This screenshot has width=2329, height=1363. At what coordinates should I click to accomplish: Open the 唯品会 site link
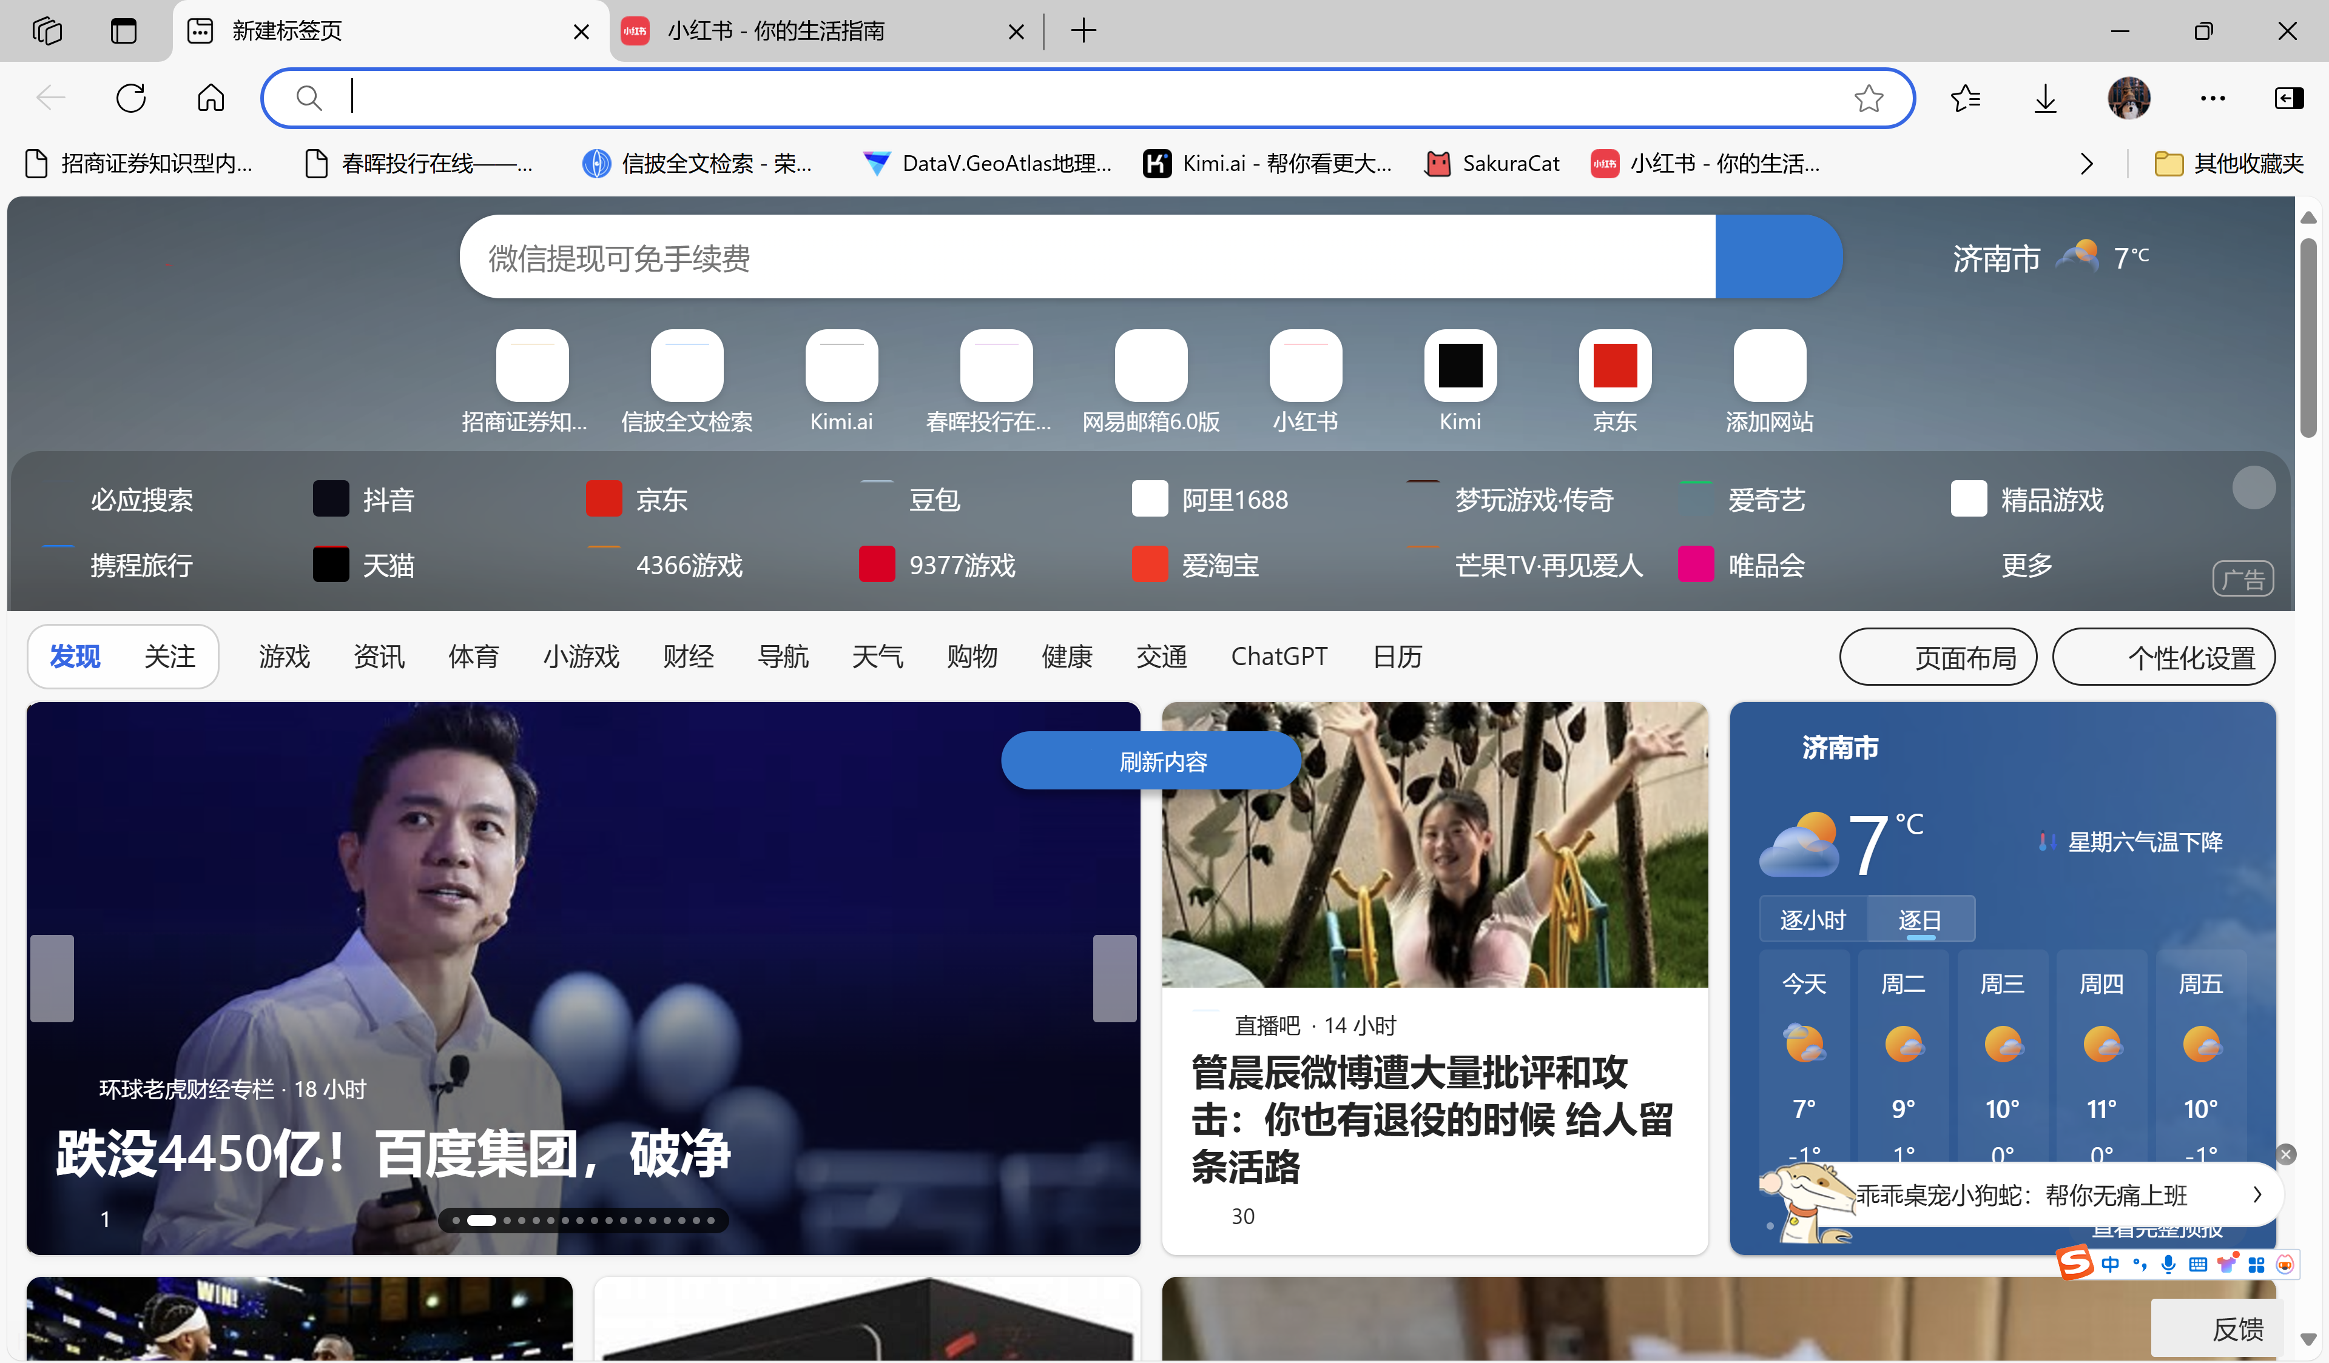tap(1742, 564)
